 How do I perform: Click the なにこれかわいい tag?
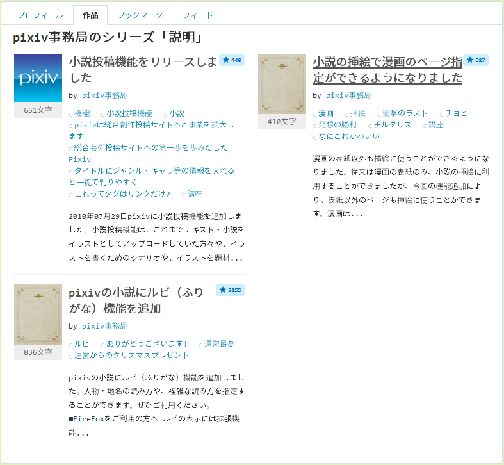pyautogui.click(x=349, y=136)
